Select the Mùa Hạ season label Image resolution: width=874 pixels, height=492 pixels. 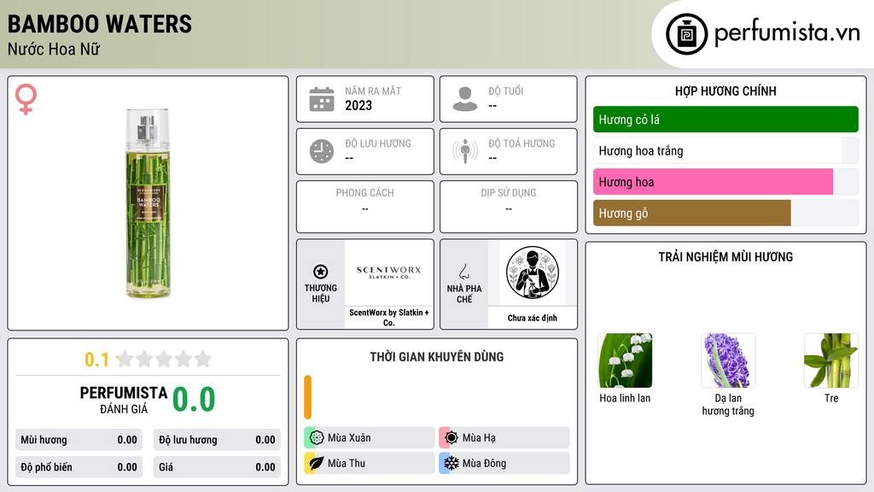(479, 438)
